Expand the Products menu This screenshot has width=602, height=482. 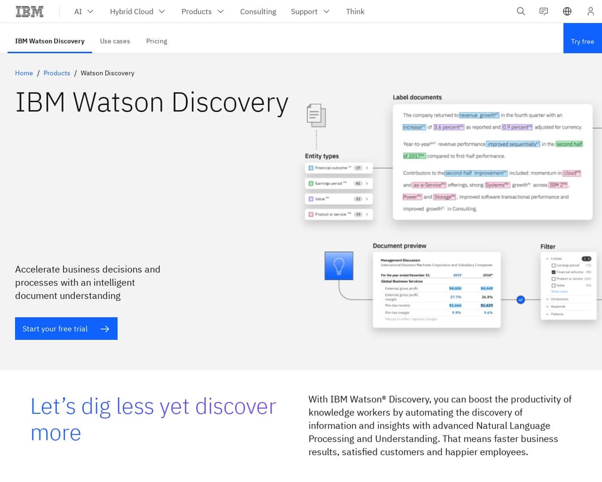click(x=202, y=12)
